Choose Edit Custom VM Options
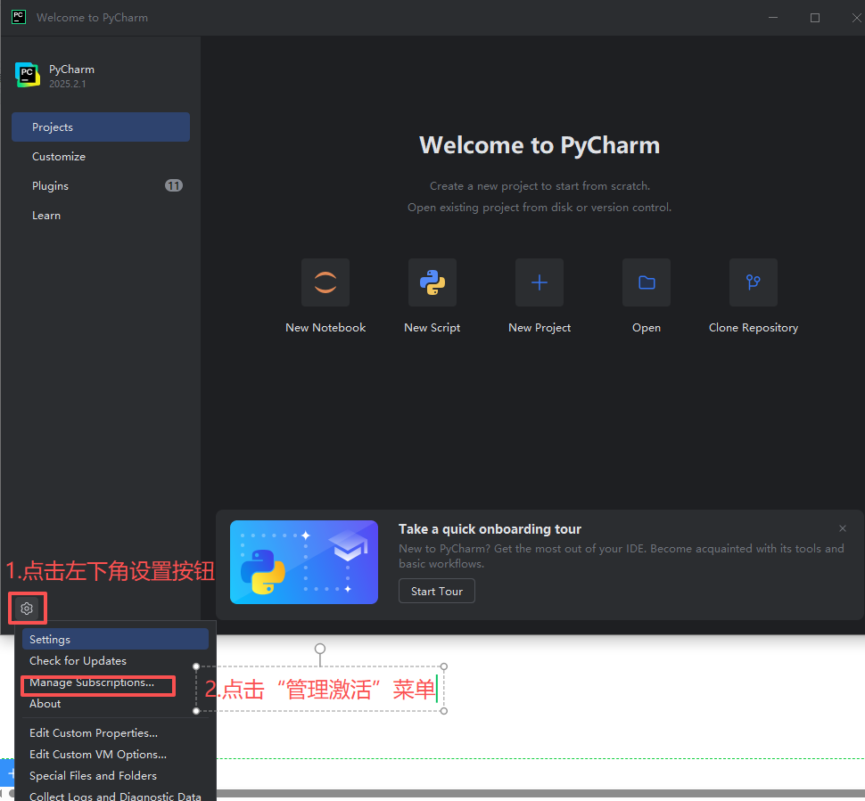 click(x=98, y=755)
